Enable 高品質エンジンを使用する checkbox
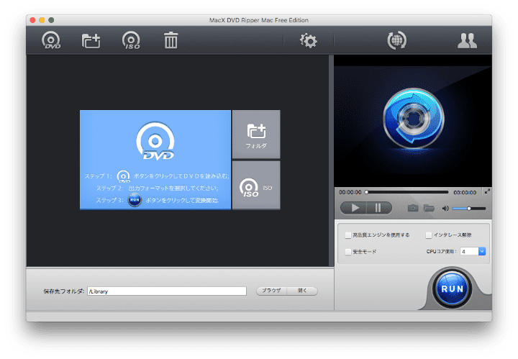518x359 pixels. pos(348,235)
